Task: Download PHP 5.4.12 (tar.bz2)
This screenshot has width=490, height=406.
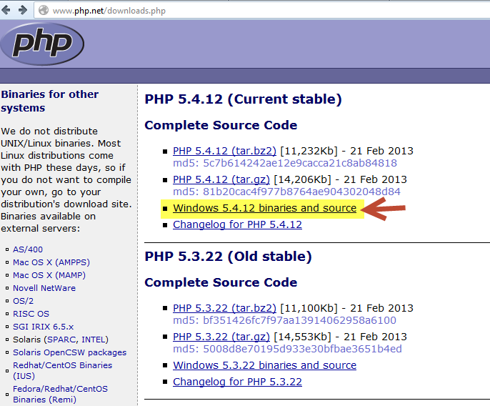Action: 224,151
